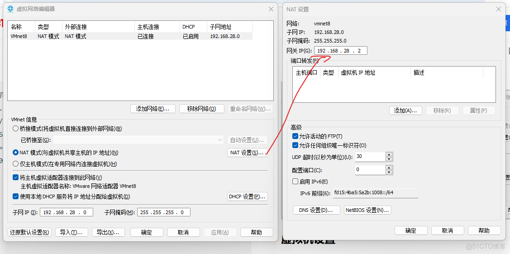The height and width of the screenshot is (254, 510).
Task: Decrease 配置端口 with the down arrow
Action: click(x=389, y=173)
